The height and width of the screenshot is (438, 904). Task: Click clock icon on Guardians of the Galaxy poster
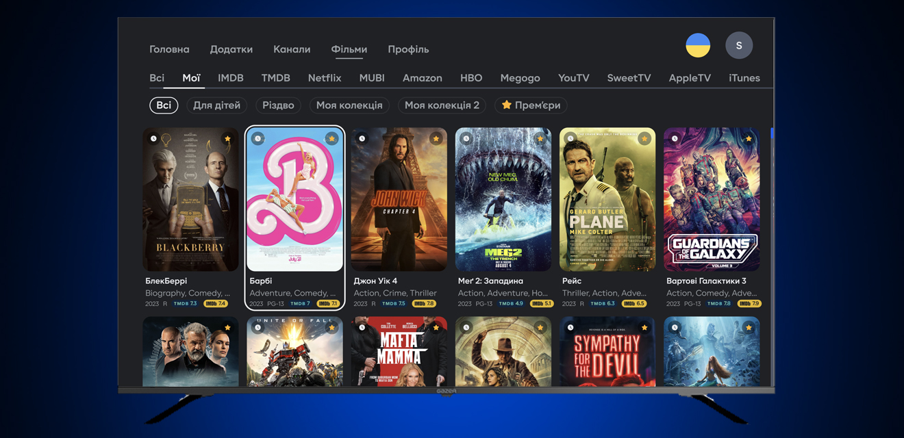(675, 139)
